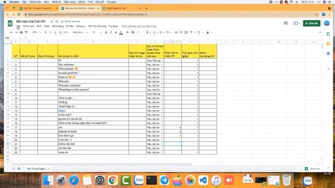This screenshot has height=188, width=335.
Task: Click the name box showing G22
Action: tap(13, 38)
